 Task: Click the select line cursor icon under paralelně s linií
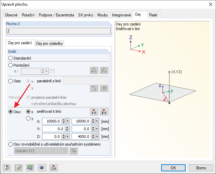pos(94,88)
